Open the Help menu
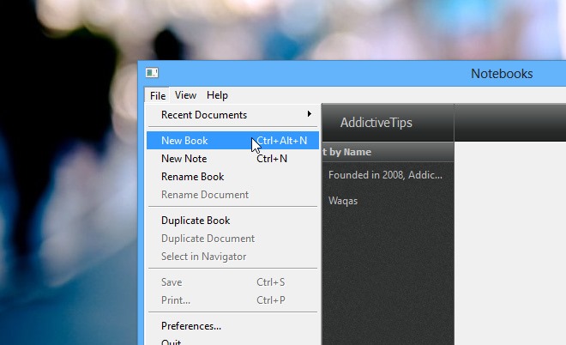566x345 pixels. point(217,95)
